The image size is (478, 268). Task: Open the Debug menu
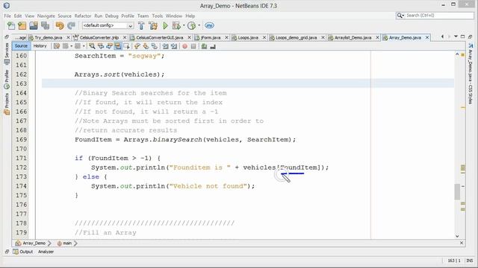[111, 16]
